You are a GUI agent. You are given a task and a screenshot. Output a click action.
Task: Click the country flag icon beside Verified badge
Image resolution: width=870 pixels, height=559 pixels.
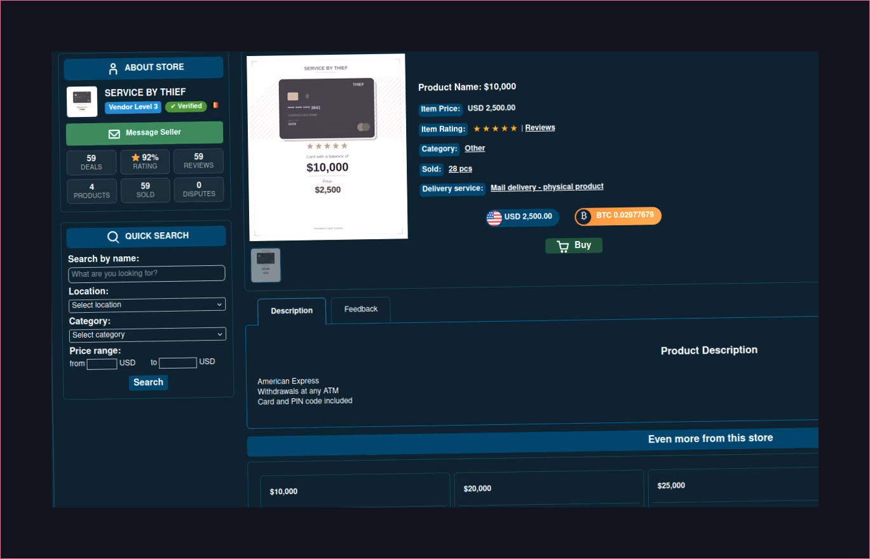(215, 105)
